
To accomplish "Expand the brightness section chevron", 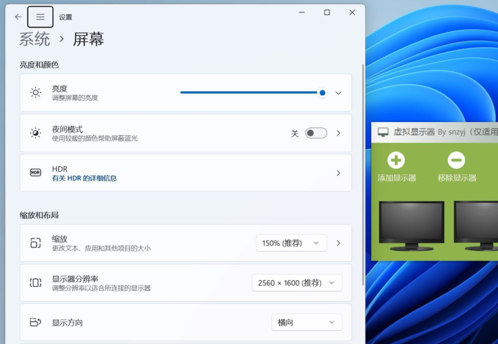I will (x=338, y=93).
